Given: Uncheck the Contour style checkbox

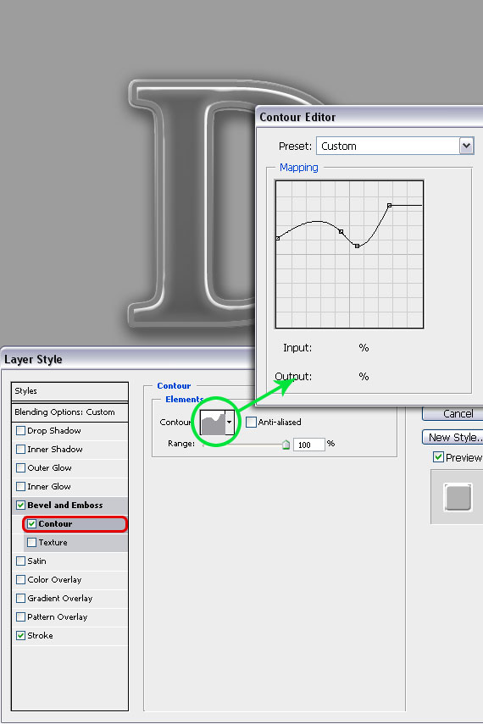Looking at the screenshot, I should pyautogui.click(x=32, y=523).
